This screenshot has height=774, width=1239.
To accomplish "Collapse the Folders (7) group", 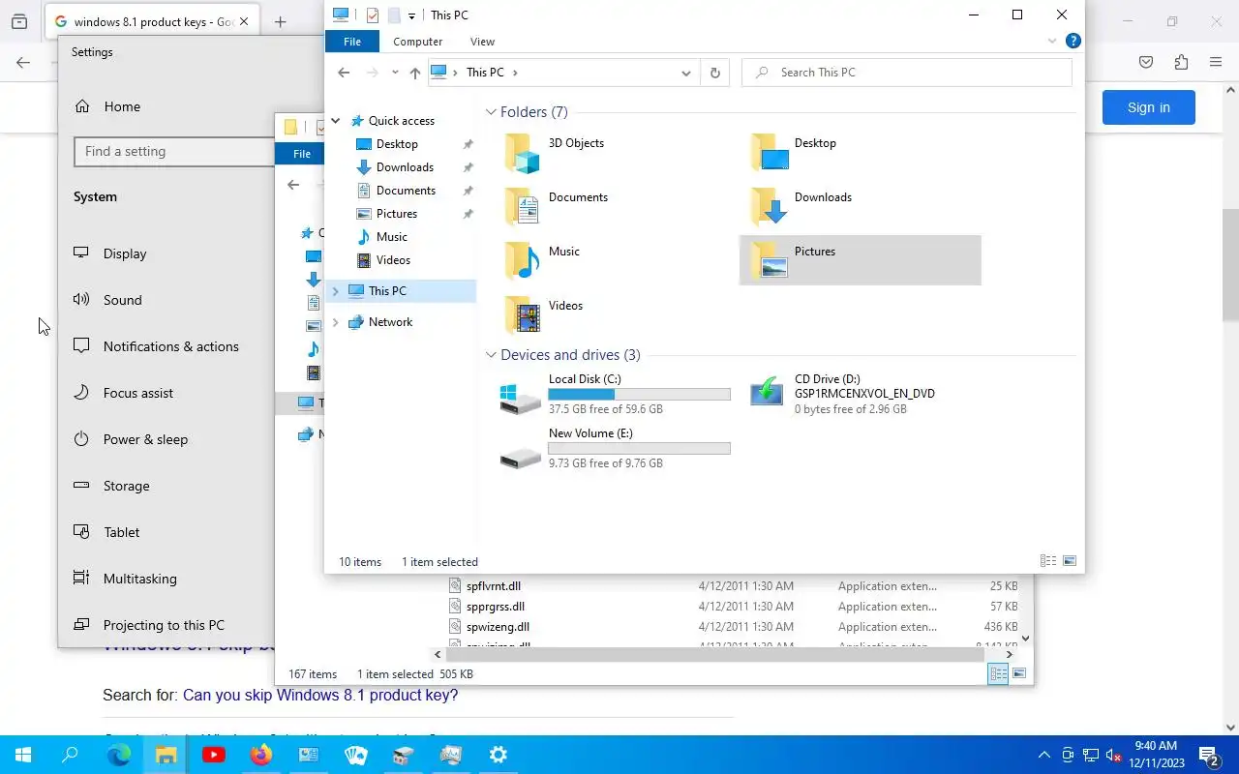I will point(491,112).
